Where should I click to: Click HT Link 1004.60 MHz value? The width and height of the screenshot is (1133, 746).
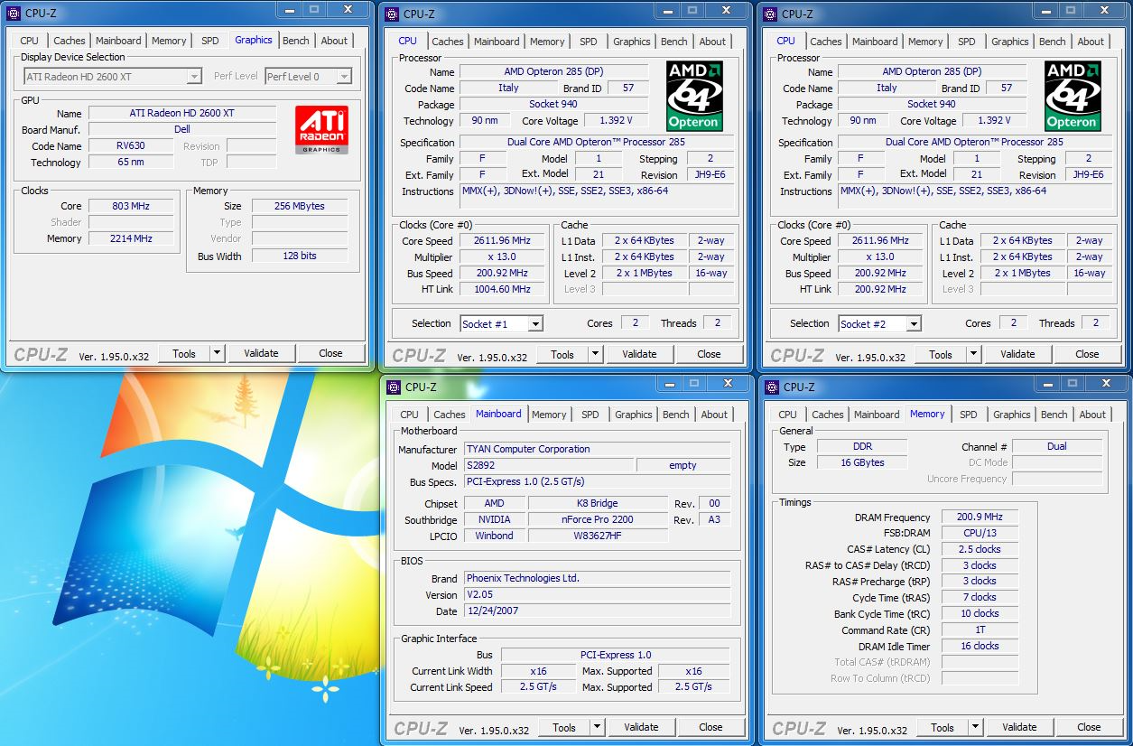coord(502,289)
